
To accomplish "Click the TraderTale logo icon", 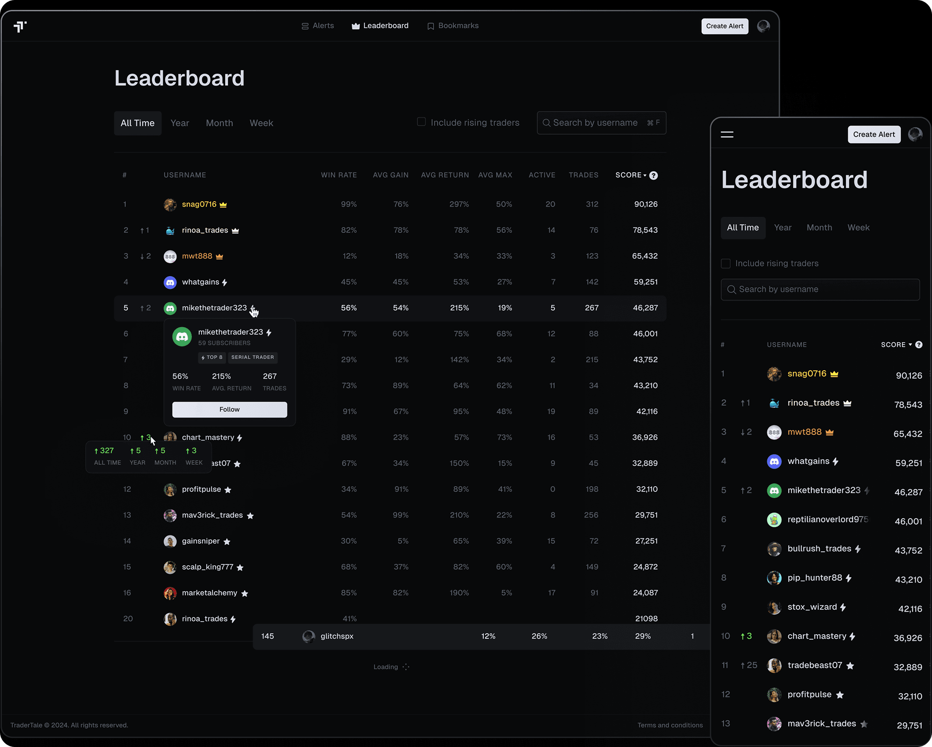I will (20, 27).
